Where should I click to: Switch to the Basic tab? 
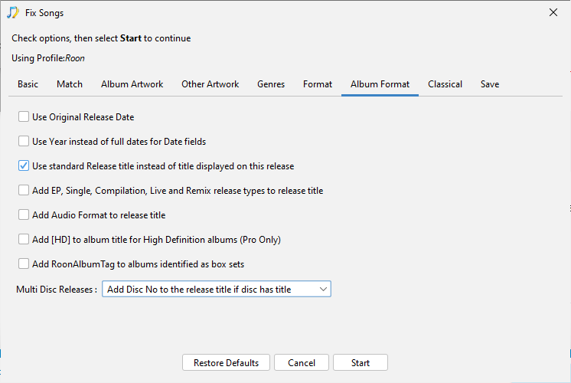pos(28,84)
